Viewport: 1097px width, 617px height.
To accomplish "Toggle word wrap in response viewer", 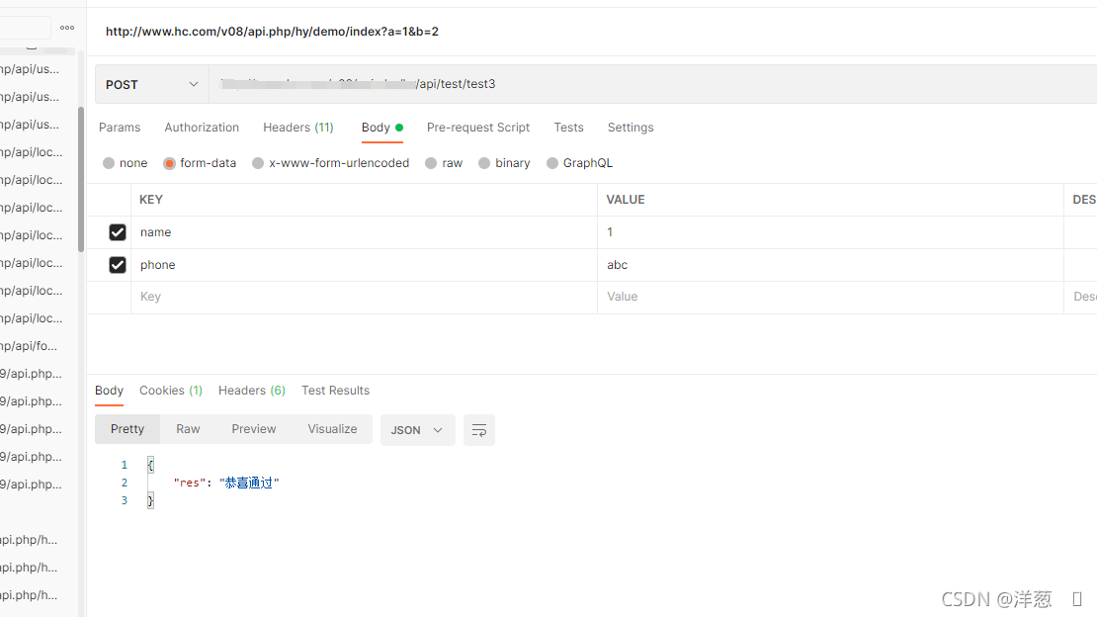I will [x=479, y=430].
